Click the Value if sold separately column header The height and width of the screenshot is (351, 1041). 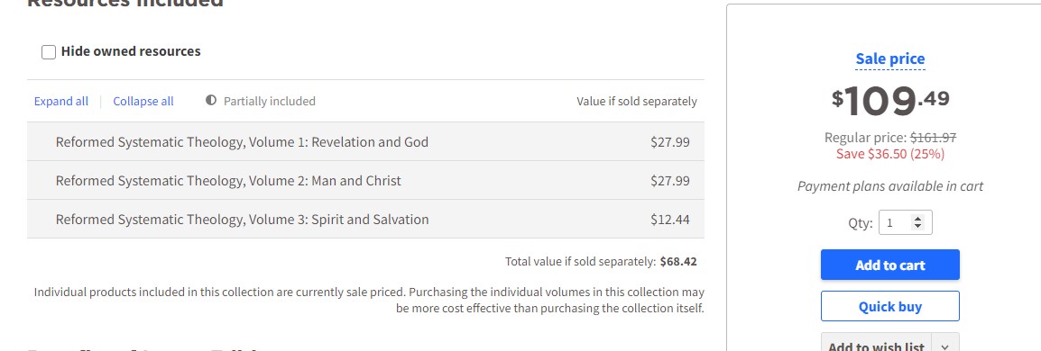[637, 102]
